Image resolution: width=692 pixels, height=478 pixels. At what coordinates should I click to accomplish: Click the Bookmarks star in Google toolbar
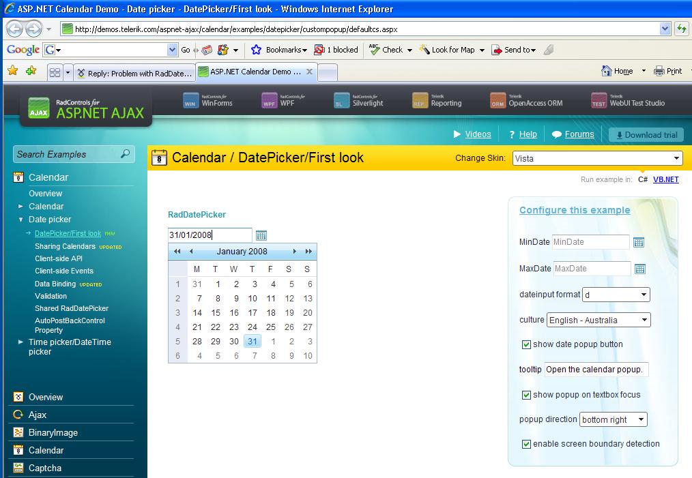[x=256, y=50]
